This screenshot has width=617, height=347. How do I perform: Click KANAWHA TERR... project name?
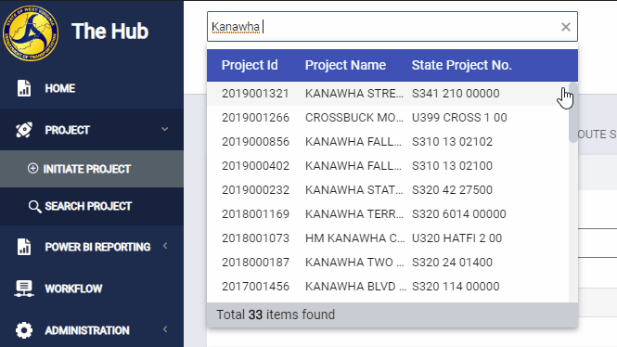(x=354, y=214)
